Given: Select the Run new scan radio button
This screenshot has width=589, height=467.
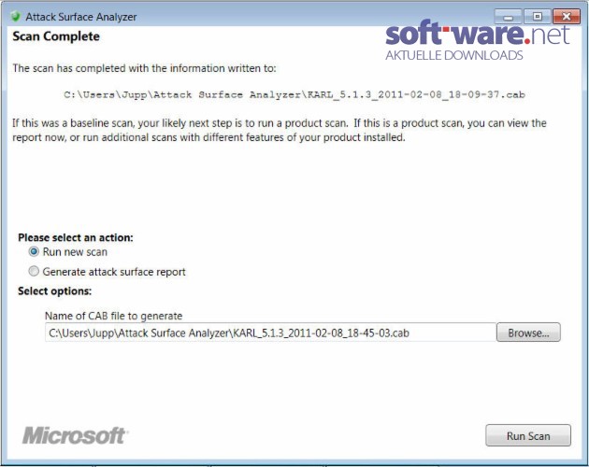Looking at the screenshot, I should (x=34, y=251).
